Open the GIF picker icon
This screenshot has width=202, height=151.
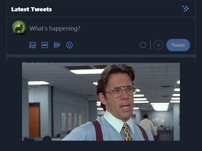click(45, 45)
